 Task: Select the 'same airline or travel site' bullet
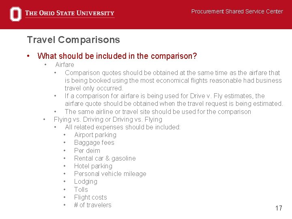point(158,112)
